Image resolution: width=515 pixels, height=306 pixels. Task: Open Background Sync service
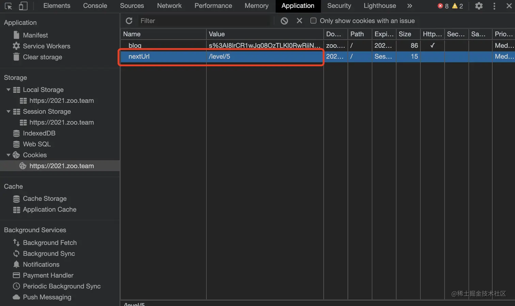pos(49,254)
